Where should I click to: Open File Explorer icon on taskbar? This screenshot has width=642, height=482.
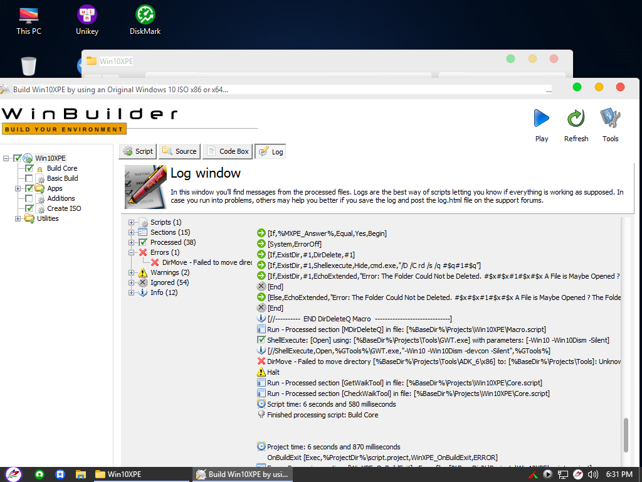coord(81,474)
